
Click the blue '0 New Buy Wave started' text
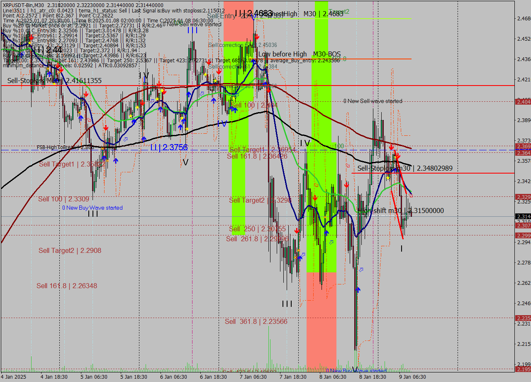(x=93, y=208)
